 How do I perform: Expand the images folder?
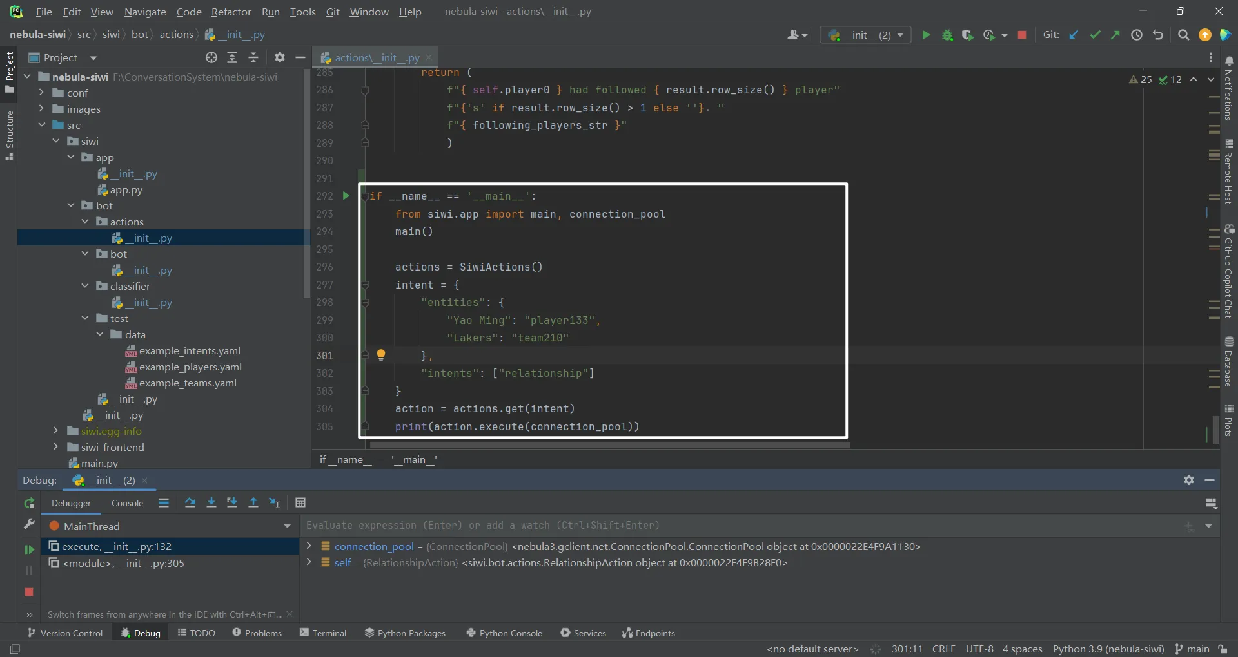click(x=41, y=109)
